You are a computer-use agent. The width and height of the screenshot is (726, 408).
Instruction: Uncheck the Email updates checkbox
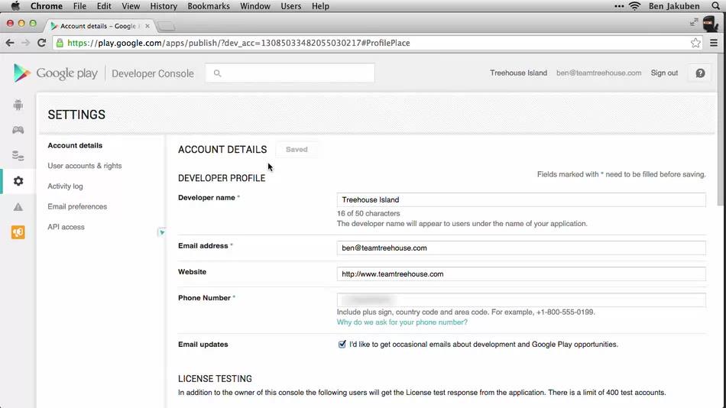pyautogui.click(x=342, y=344)
